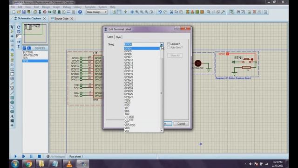This screenshot has height=168, width=298.
Task: Open search using the binoculars icon
Action: pyautogui.click(x=238, y=12)
